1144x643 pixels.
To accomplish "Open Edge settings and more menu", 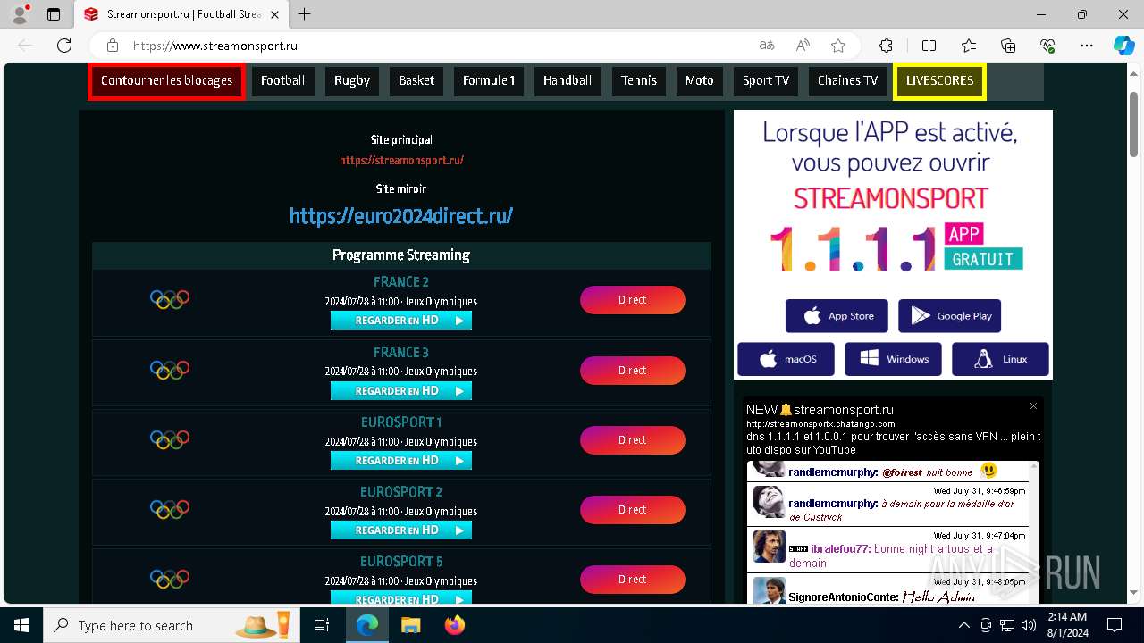I will coord(1087,46).
